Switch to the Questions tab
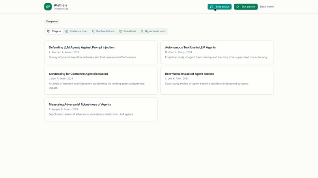 (127, 31)
